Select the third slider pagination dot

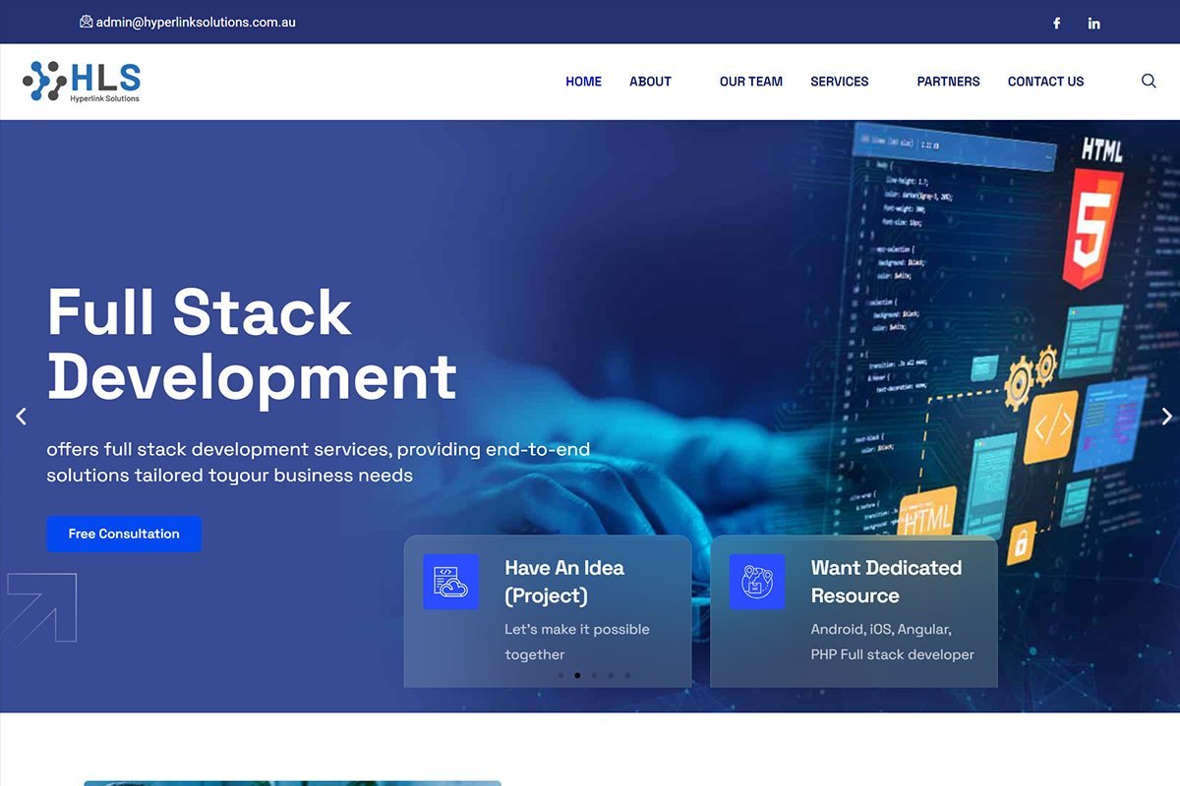(594, 675)
